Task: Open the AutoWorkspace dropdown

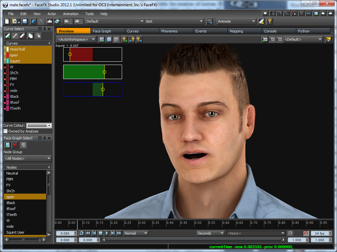Action: pos(76,39)
